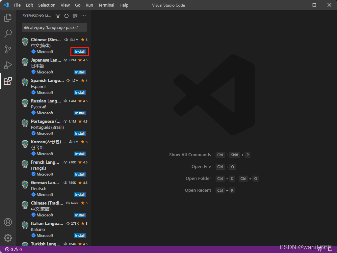Click the Portuguese language pack globe icon
The width and height of the screenshot is (337, 253).
(x=25, y=123)
